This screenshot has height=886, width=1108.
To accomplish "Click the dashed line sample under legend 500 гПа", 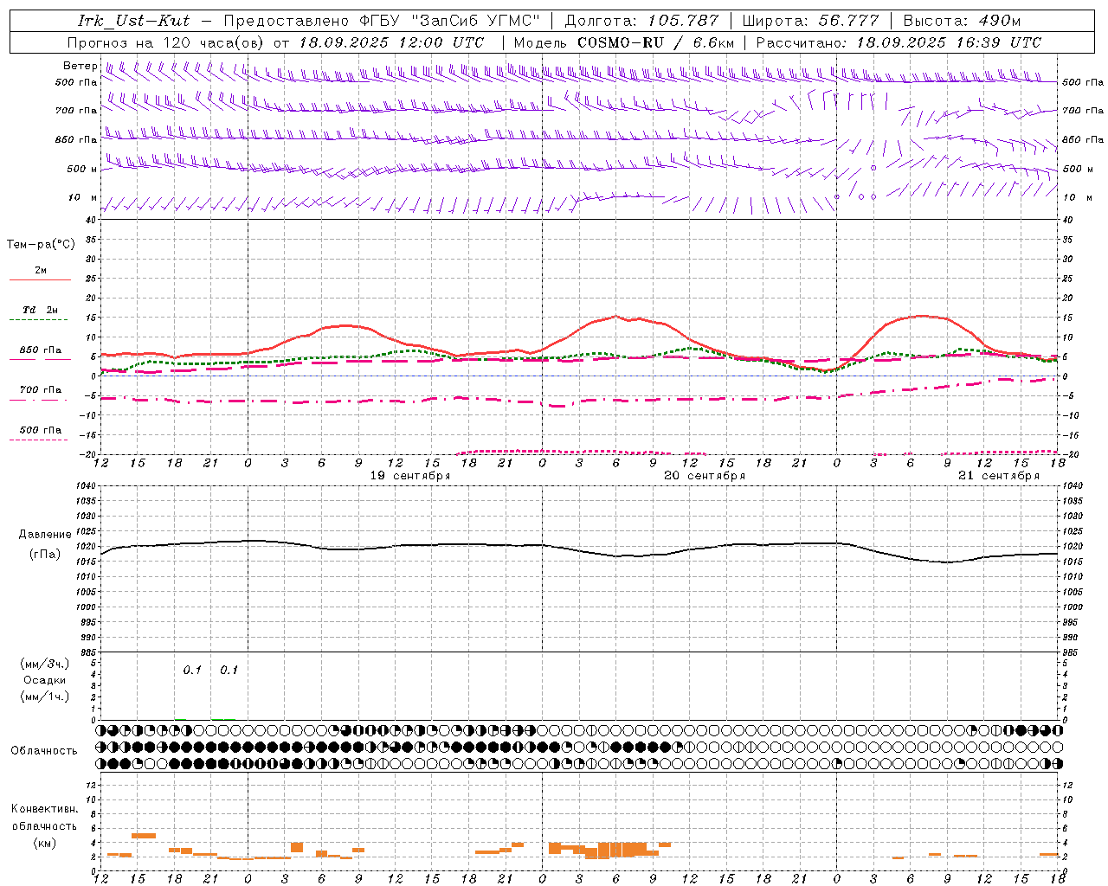I will 40,440.
